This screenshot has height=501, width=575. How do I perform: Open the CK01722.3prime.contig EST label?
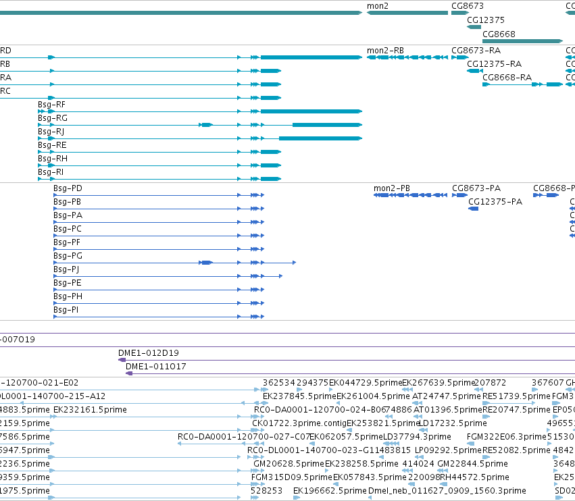[x=299, y=423]
